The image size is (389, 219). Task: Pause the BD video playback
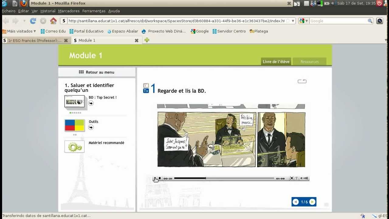[x=155, y=179]
